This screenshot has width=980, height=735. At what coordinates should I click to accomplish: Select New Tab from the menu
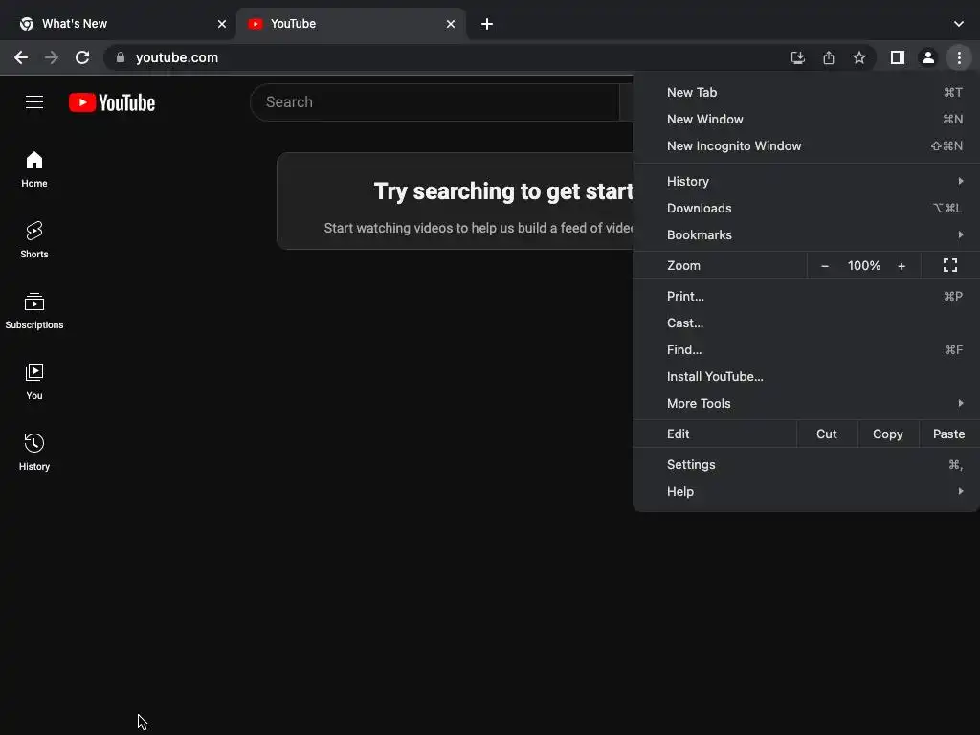[x=806, y=92]
